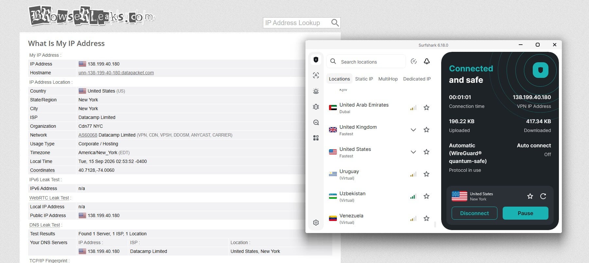The width and height of the screenshot is (589, 263).
Task: Click the What Is My IP Address heading
Action: click(x=66, y=43)
